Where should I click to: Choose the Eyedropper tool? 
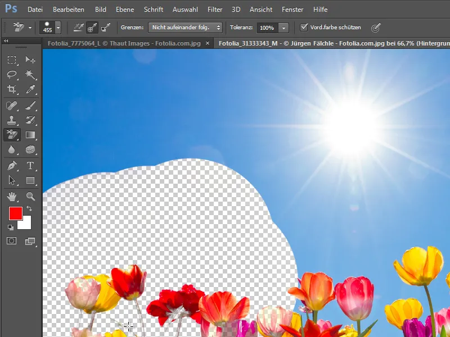click(x=30, y=89)
